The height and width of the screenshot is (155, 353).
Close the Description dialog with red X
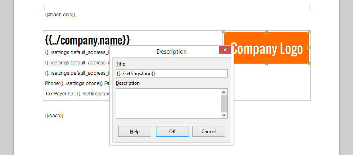[x=225, y=50]
